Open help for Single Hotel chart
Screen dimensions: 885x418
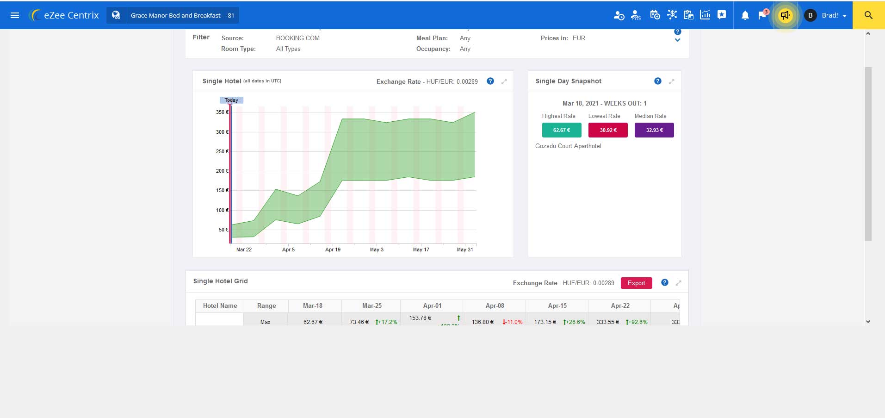(x=490, y=81)
